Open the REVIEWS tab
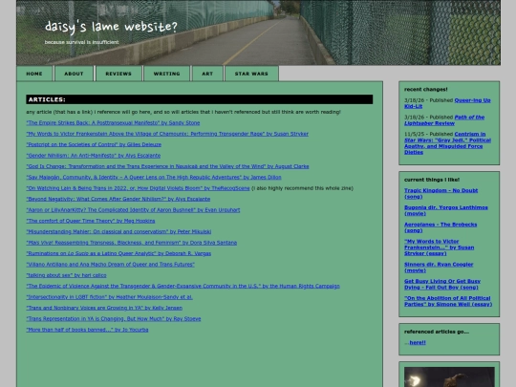 (118, 74)
